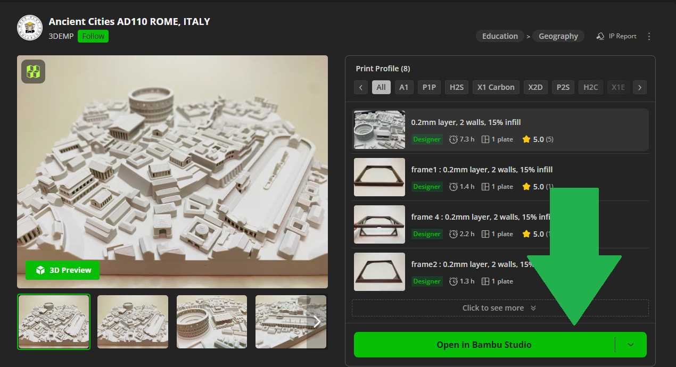Show previous print profile printers arrow

361,87
